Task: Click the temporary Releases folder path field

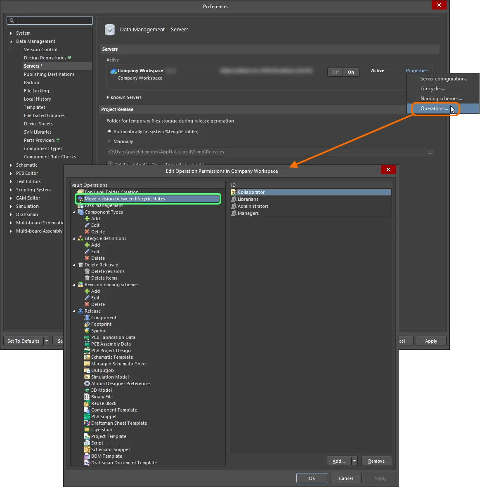Action: tap(270, 152)
